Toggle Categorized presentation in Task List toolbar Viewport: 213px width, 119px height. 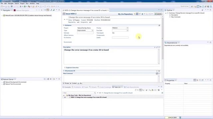pyautogui.click(x=140, y=90)
